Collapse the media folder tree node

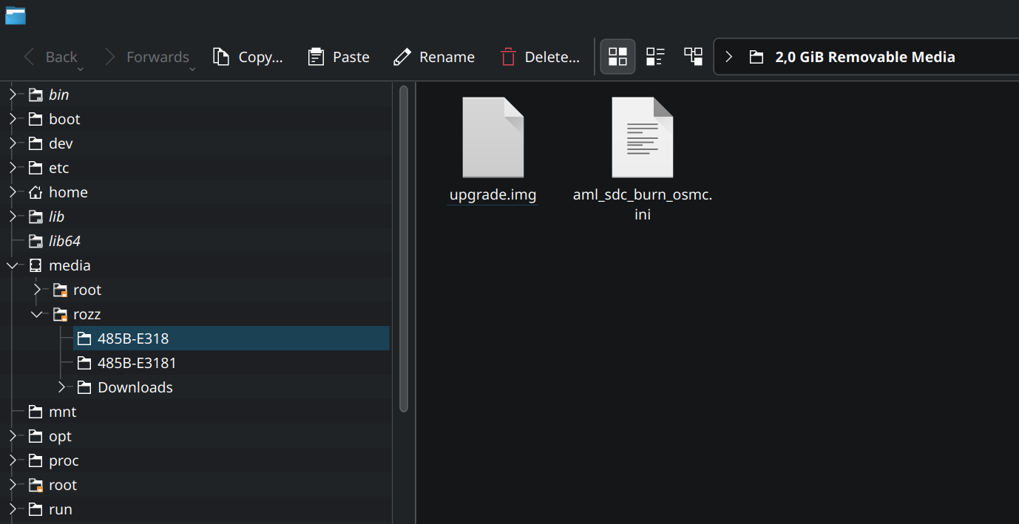[13, 265]
